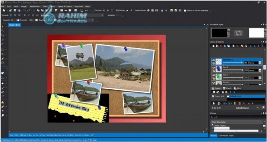
Task: Open the Layers & Objects menu
Action: (65, 6)
